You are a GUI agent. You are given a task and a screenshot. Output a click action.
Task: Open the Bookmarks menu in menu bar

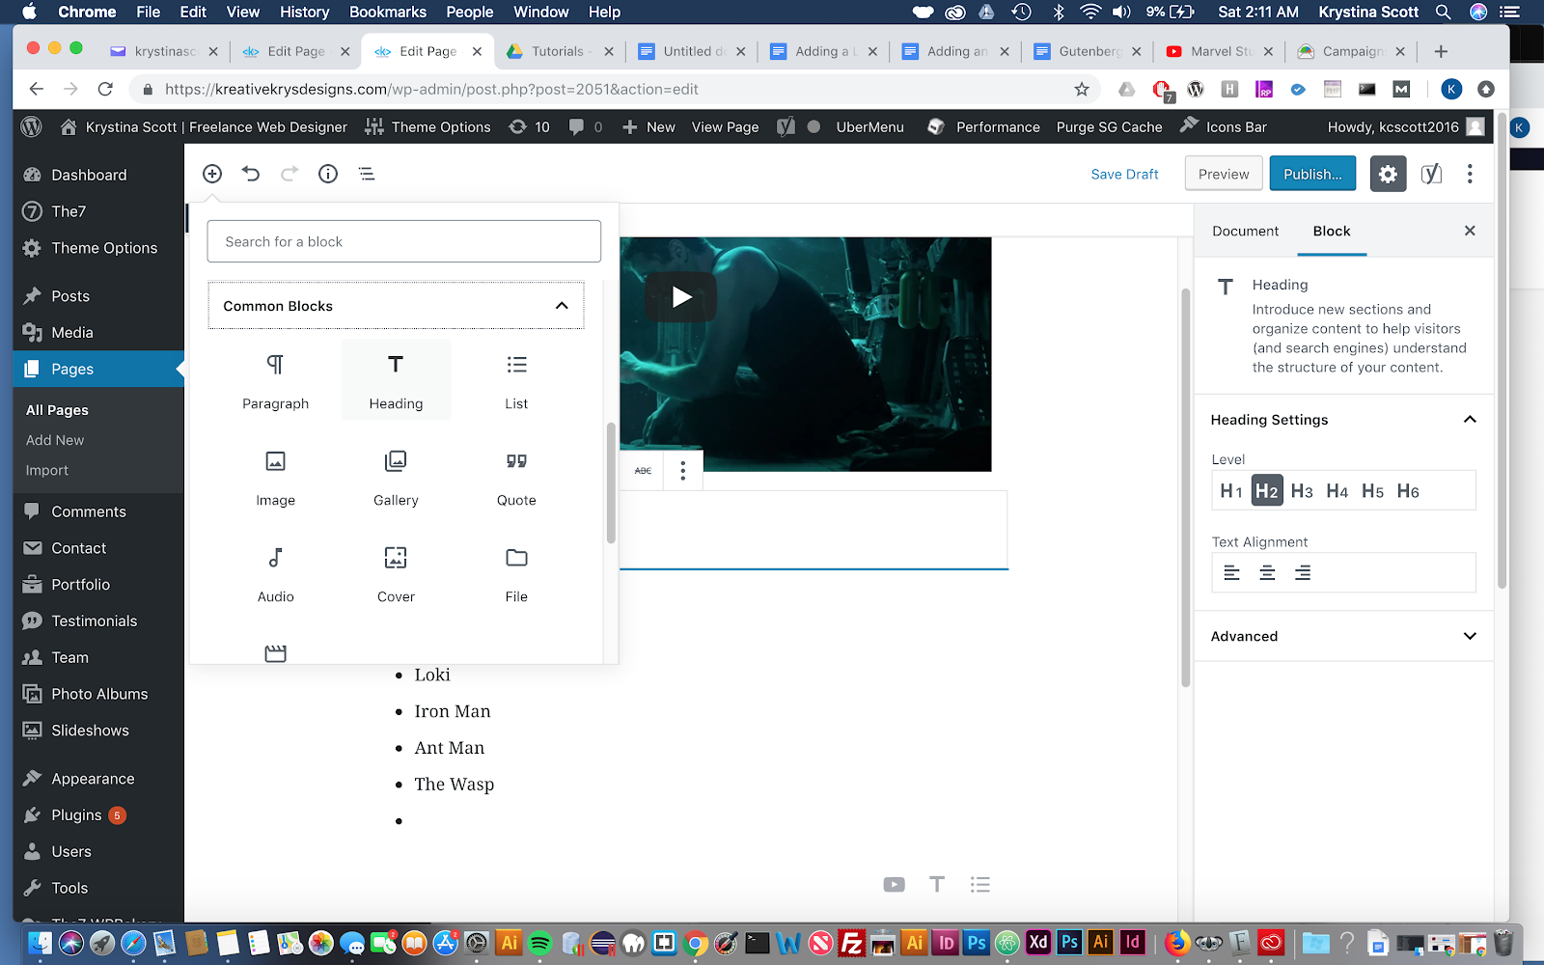pyautogui.click(x=387, y=12)
